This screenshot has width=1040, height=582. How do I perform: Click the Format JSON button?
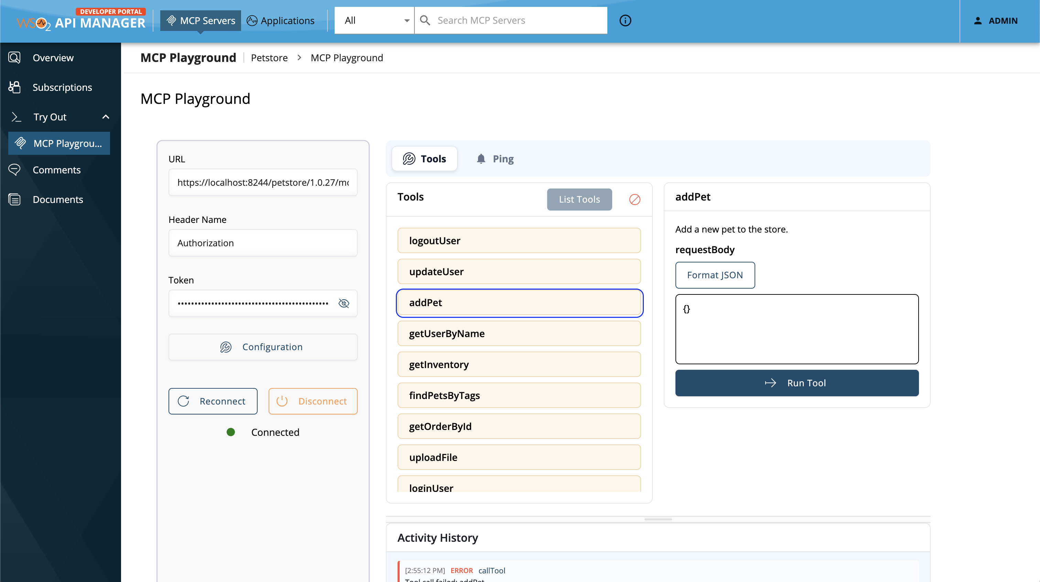(x=715, y=275)
